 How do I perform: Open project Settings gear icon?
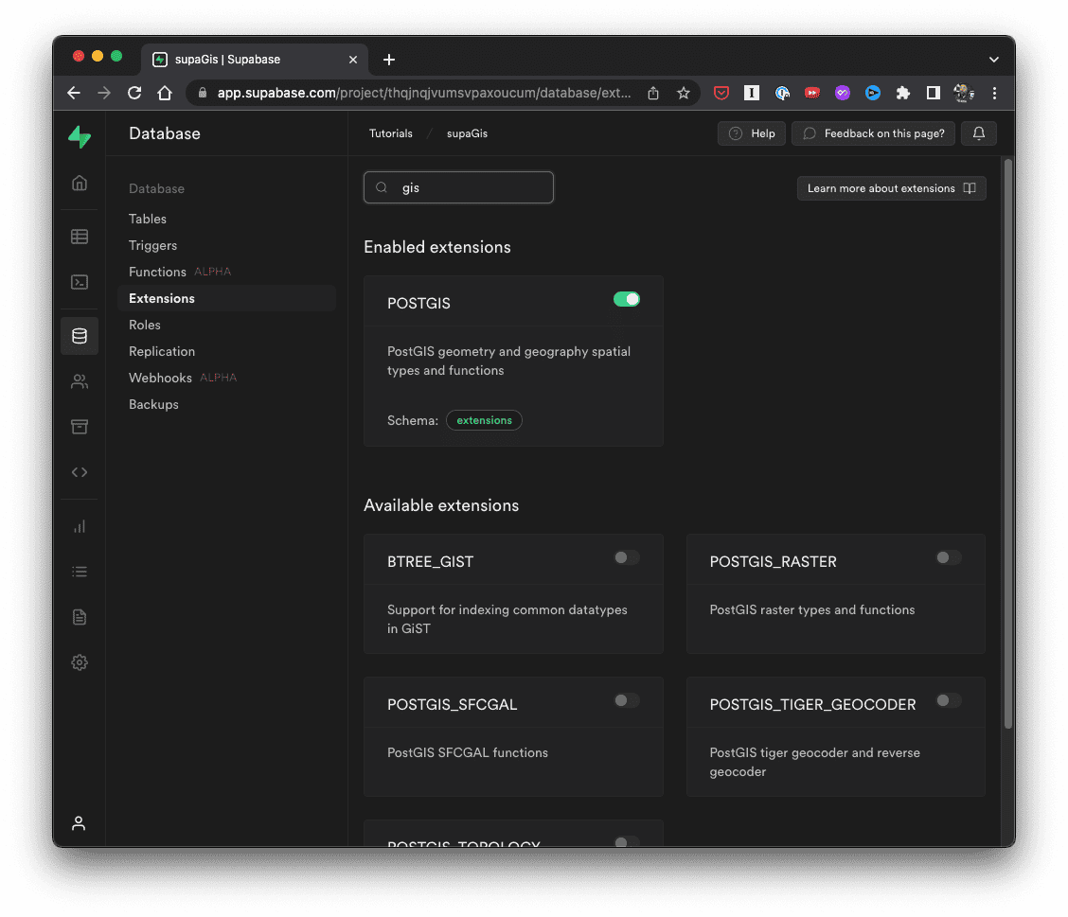(80, 662)
